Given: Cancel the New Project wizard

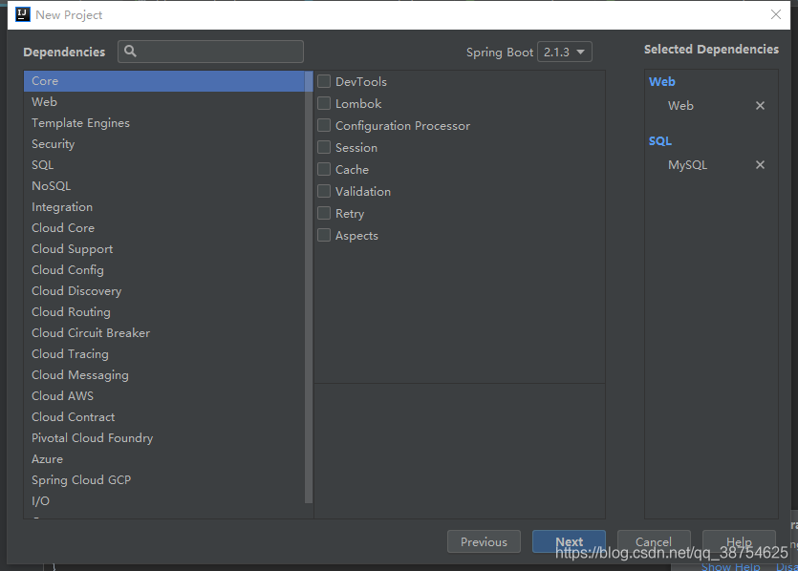Looking at the screenshot, I should click(654, 541).
